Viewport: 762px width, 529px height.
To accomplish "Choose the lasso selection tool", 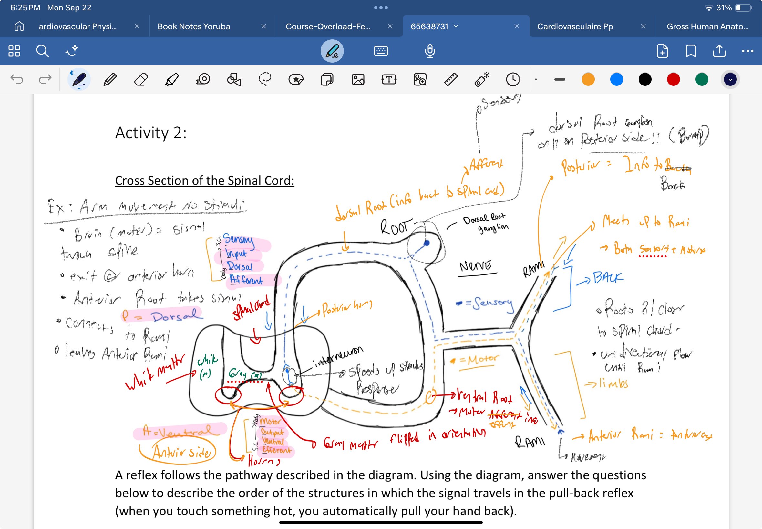I will tap(265, 80).
